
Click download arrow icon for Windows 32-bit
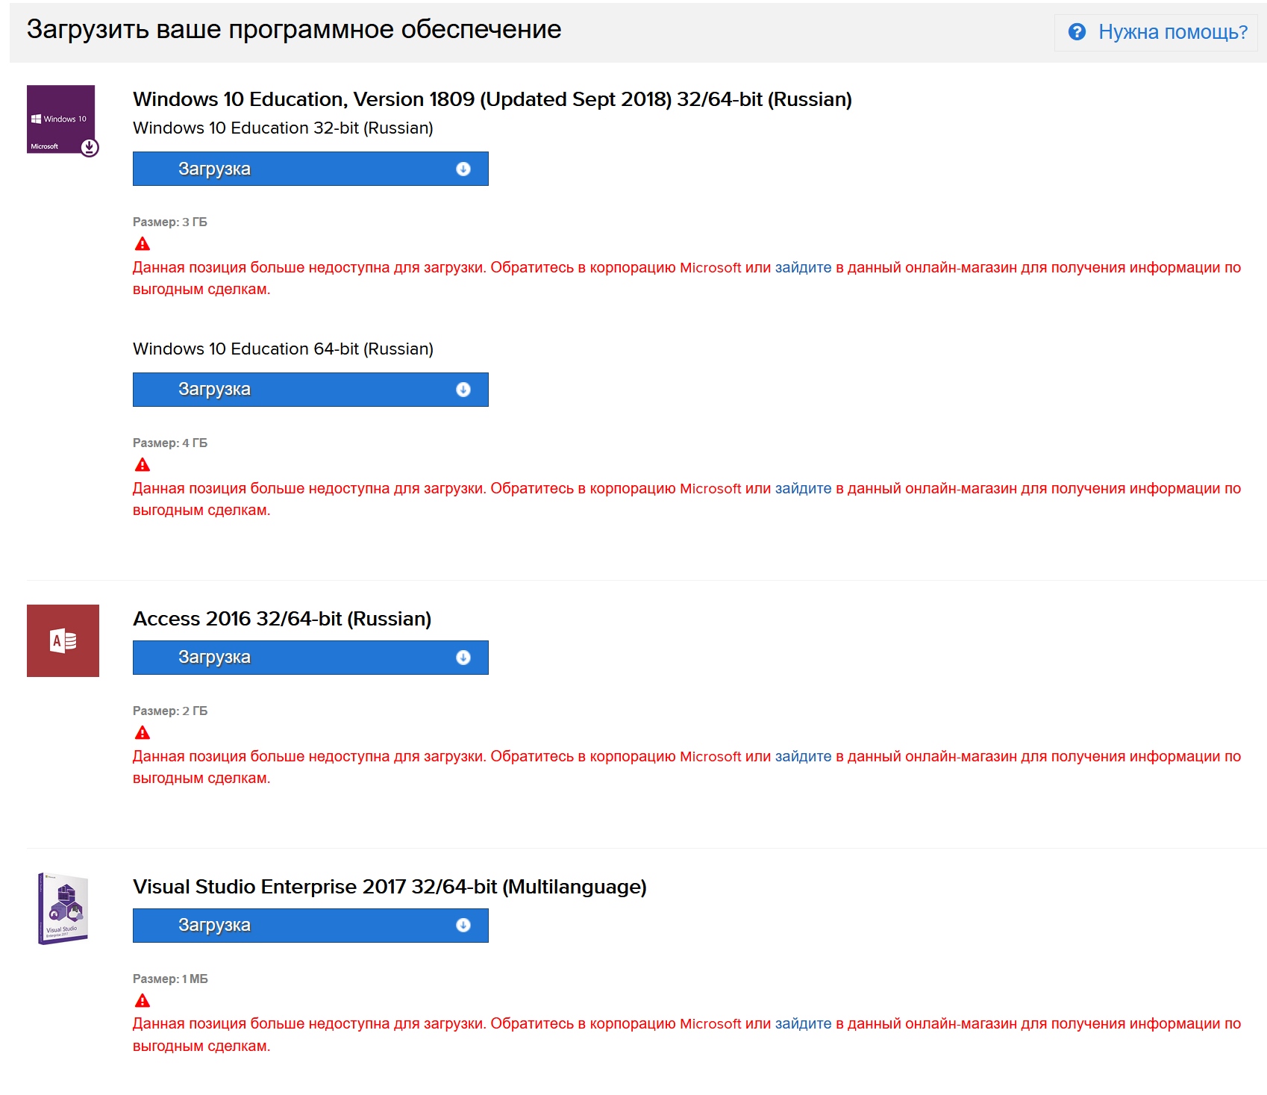463,169
